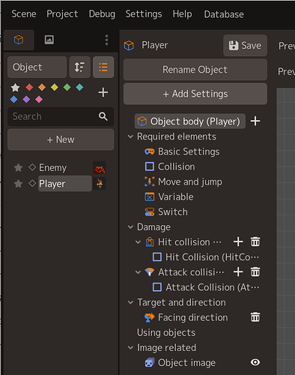Choose the purple diamond color tag
Screen dimensions: 295x375
[26, 99]
